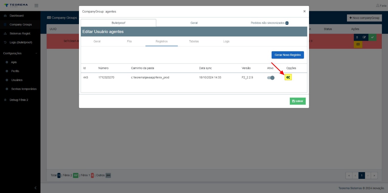Click path c:\teorema\javaapp\fenix_prod
This screenshot has width=388, height=193.
click(150, 77)
